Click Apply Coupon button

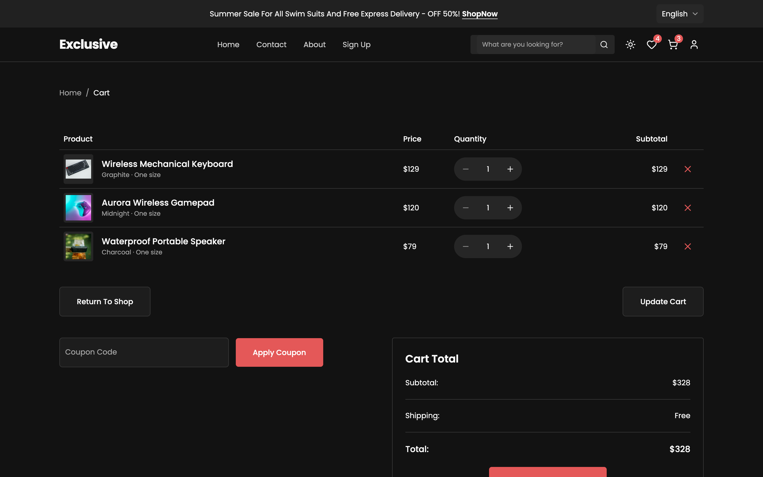pos(279,352)
